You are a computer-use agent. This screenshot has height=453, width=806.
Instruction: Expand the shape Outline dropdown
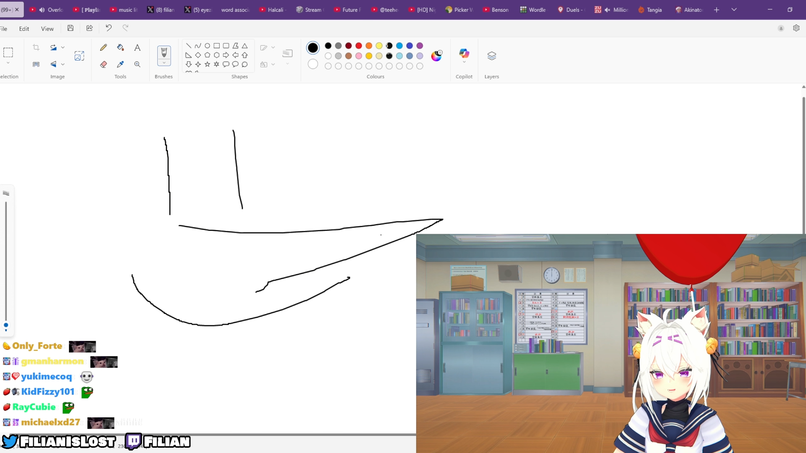(x=273, y=47)
